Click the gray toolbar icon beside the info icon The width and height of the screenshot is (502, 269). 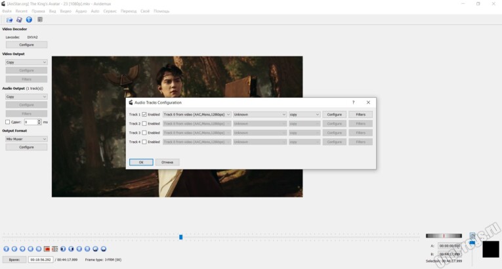(40, 20)
